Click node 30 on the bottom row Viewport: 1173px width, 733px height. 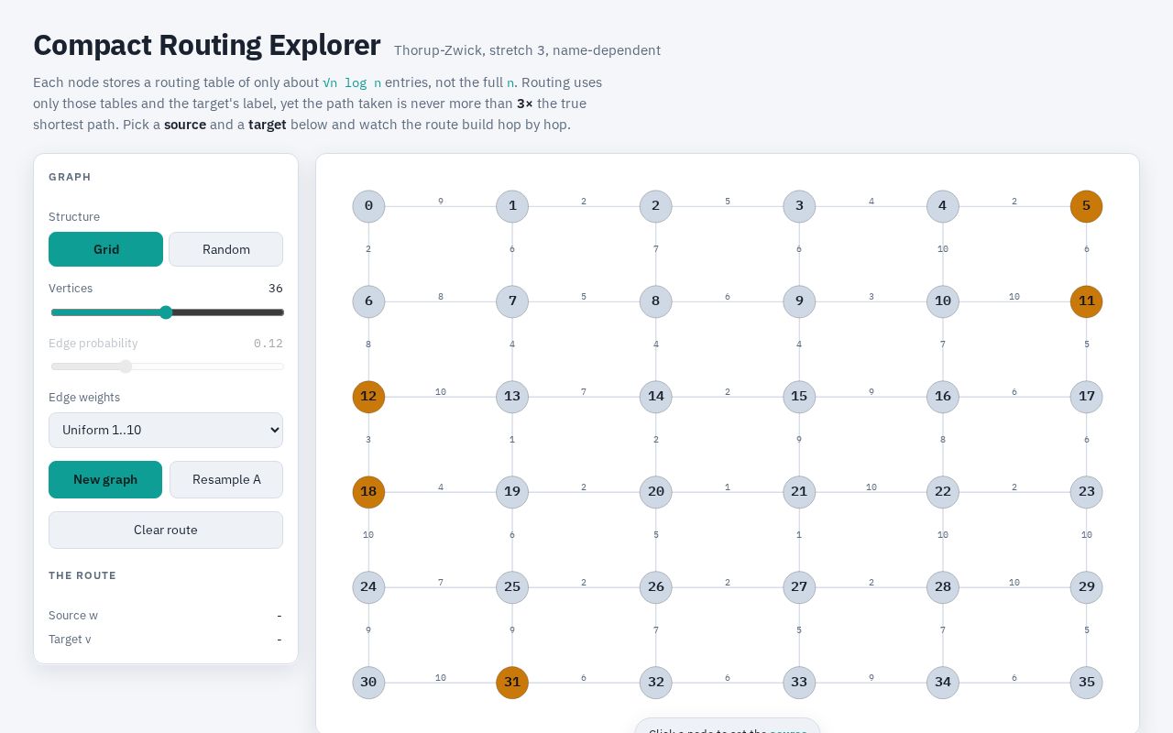coord(368,683)
